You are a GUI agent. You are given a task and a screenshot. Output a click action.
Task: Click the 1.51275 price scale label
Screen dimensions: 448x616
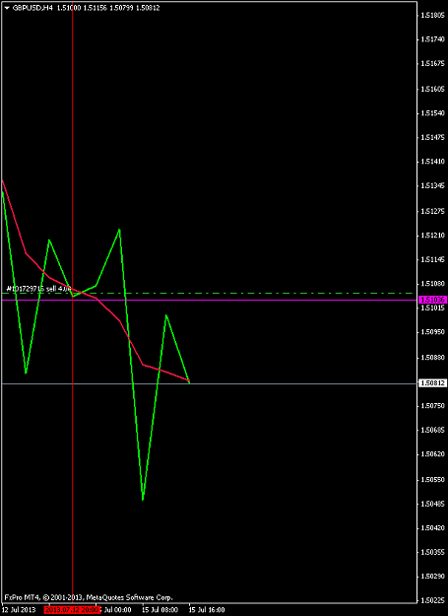(433, 211)
